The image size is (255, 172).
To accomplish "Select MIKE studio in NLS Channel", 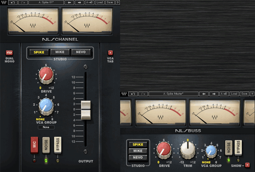I will tap(60, 52).
